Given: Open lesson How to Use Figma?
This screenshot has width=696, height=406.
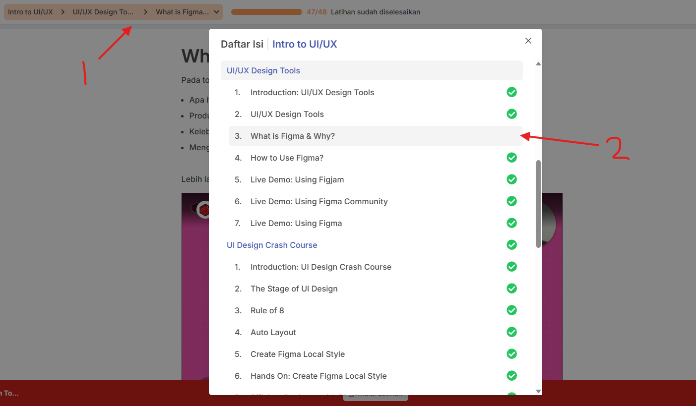Looking at the screenshot, I should (x=376, y=158).
